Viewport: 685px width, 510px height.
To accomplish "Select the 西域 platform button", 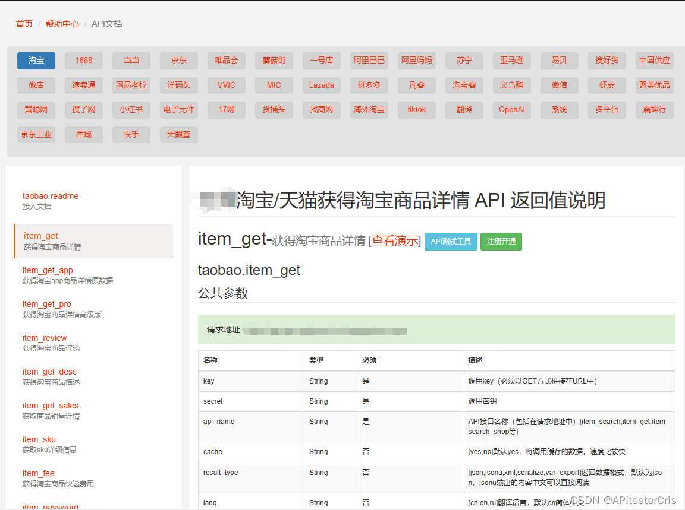I will (x=84, y=135).
